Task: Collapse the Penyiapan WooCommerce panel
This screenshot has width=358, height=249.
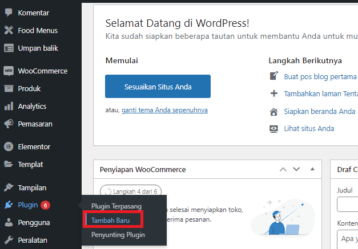Action: click(x=312, y=169)
